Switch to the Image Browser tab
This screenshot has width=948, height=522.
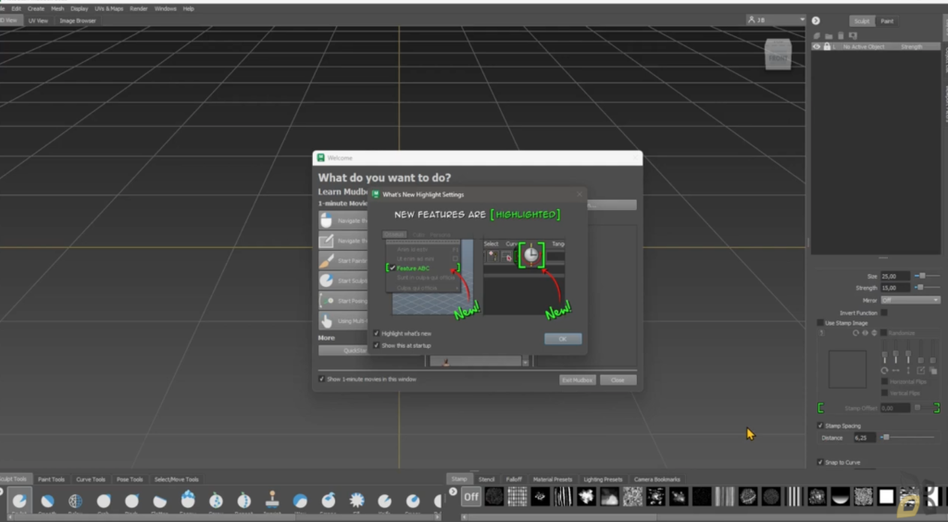(78, 20)
